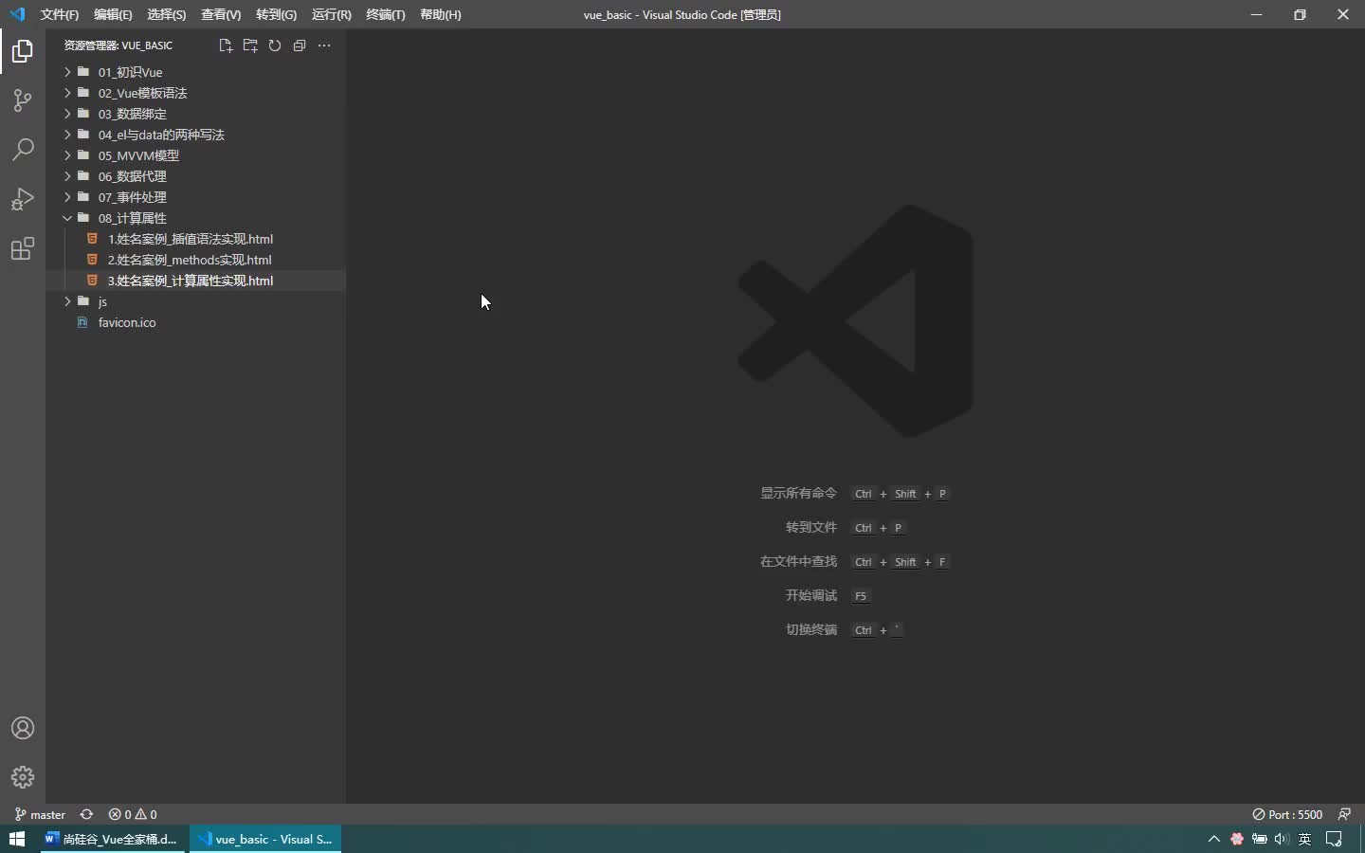Screen dimensions: 1365x853
Task: Click the vue_basic VS Code taskbar item
Action: pyautogui.click(x=265, y=839)
